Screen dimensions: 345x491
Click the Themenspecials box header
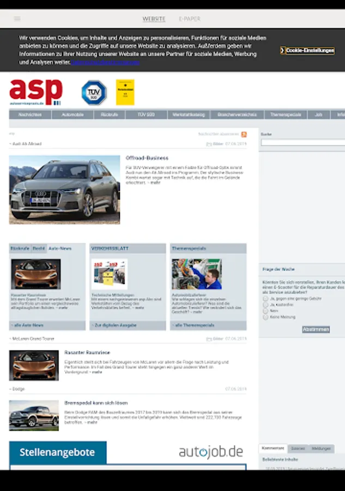208,248
